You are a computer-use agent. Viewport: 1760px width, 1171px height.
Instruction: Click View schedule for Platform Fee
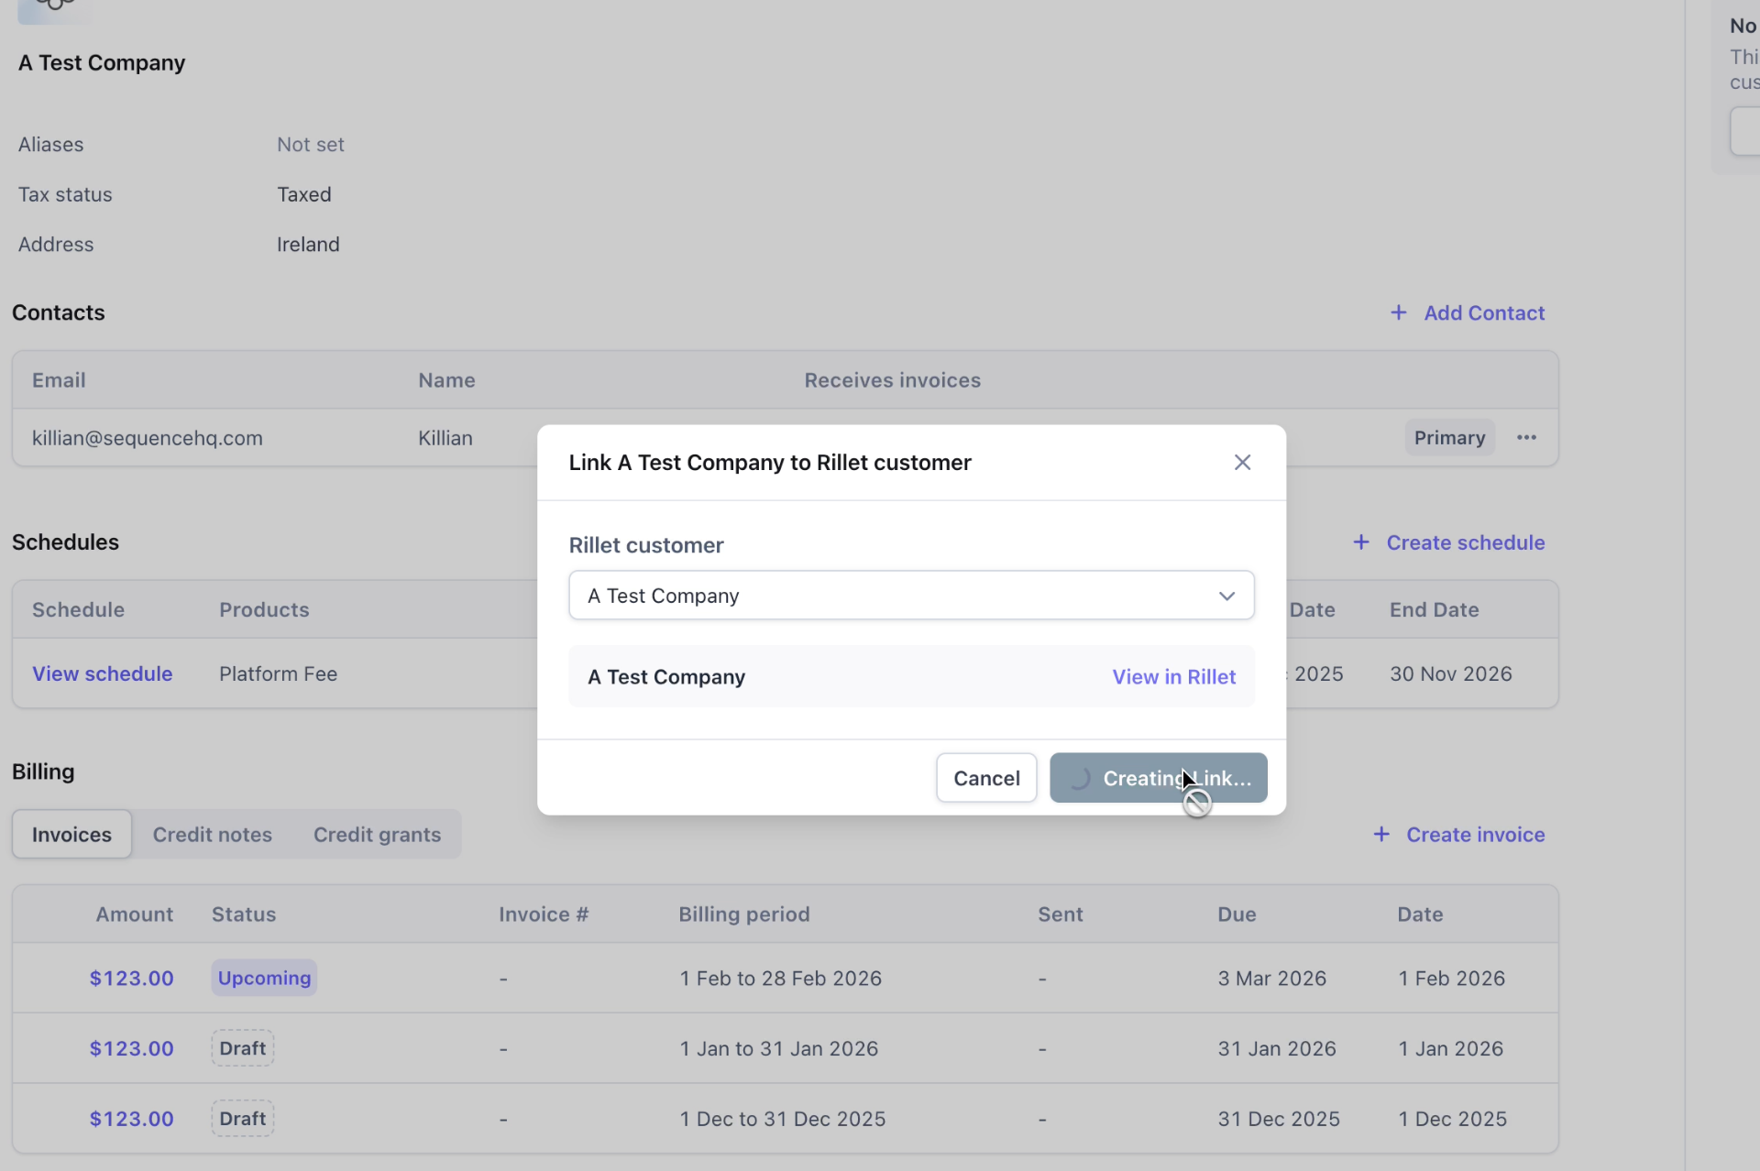[x=103, y=673]
